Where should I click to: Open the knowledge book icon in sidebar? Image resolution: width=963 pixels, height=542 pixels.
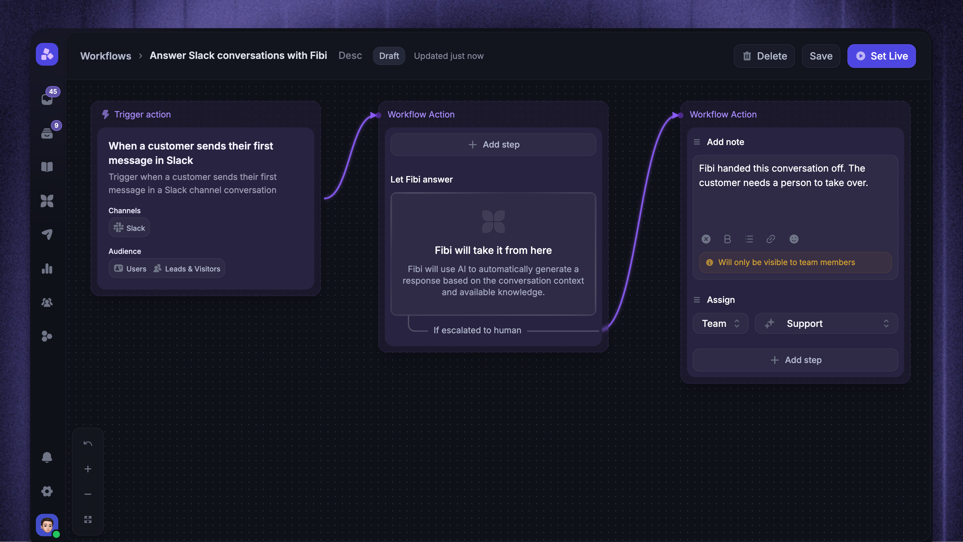(47, 167)
